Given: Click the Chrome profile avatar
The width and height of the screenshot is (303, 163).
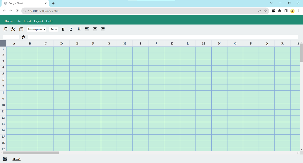Looking at the screenshot, I should tap(293, 11).
